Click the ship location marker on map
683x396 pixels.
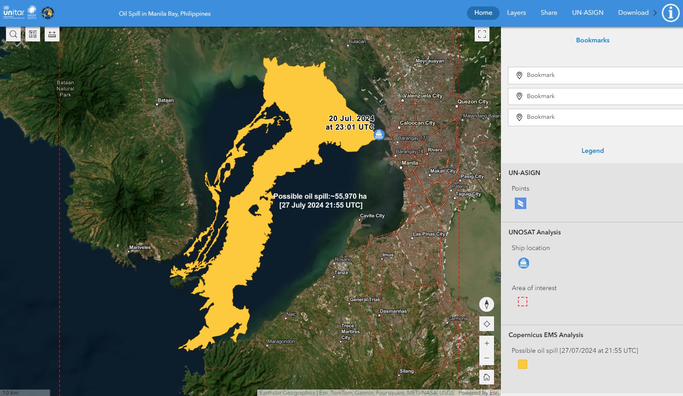point(379,134)
